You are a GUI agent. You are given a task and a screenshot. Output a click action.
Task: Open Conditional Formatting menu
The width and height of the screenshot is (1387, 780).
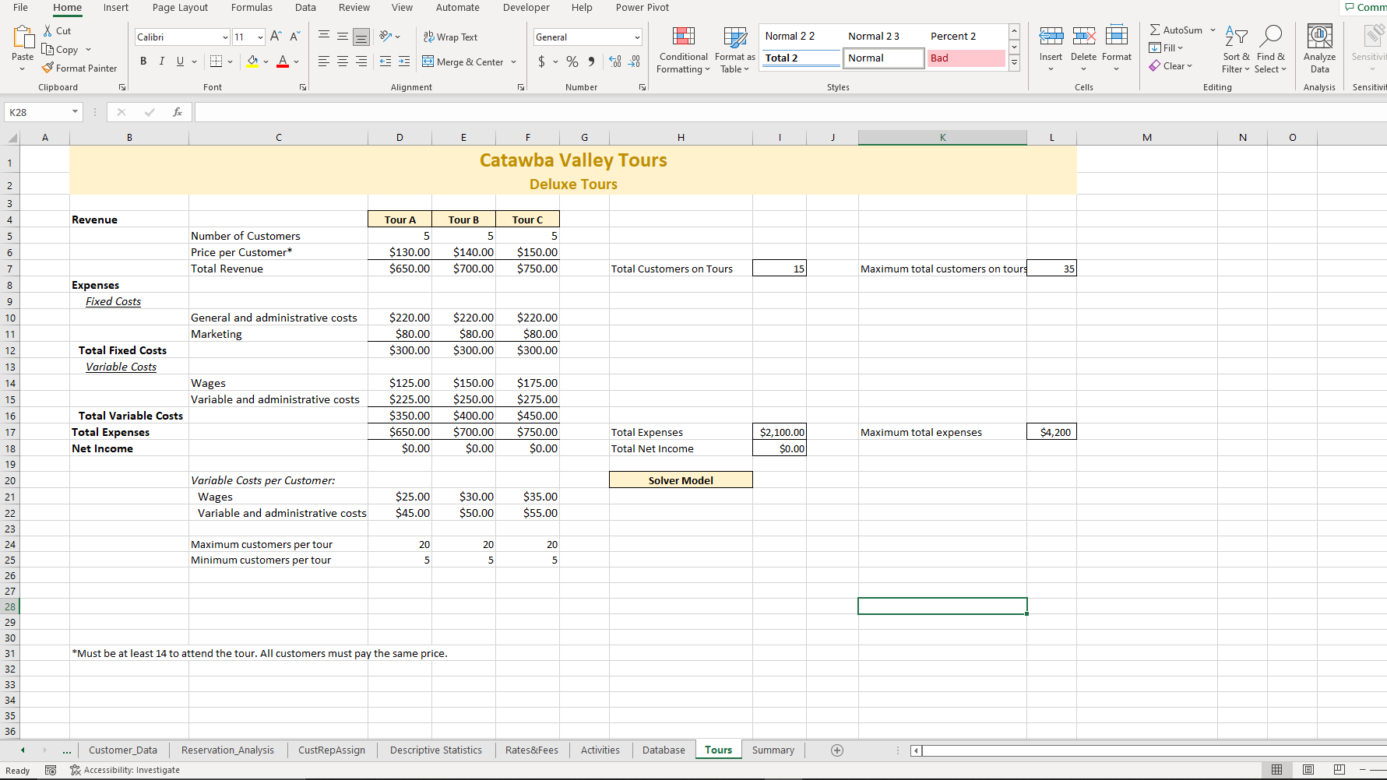[x=684, y=50]
